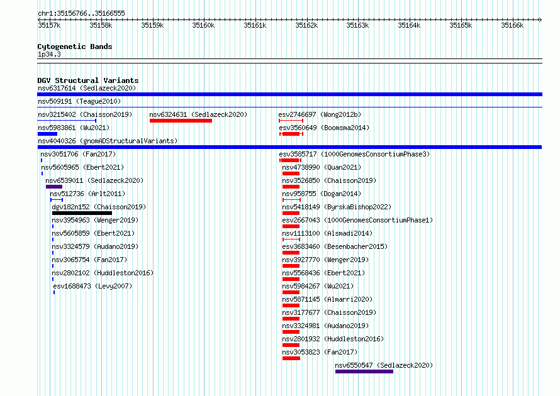The image size is (560, 396).
Task: Select nsv5605965 (Ebert2021) label
Action: click(82, 167)
